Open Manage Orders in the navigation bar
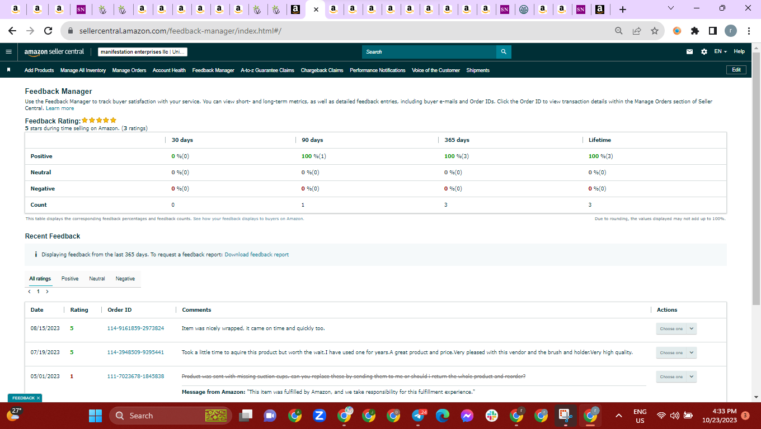The height and width of the screenshot is (429, 761). pos(129,70)
